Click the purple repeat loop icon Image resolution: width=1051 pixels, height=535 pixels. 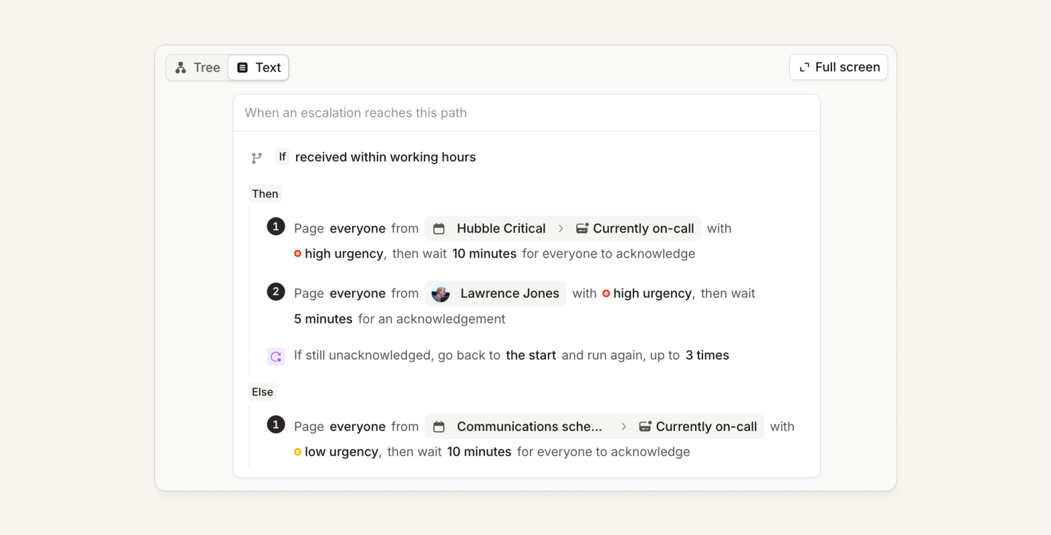click(276, 356)
